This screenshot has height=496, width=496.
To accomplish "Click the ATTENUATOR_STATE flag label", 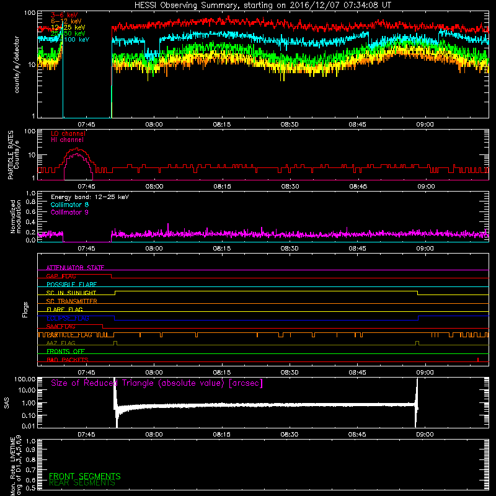I will tap(75, 268).
